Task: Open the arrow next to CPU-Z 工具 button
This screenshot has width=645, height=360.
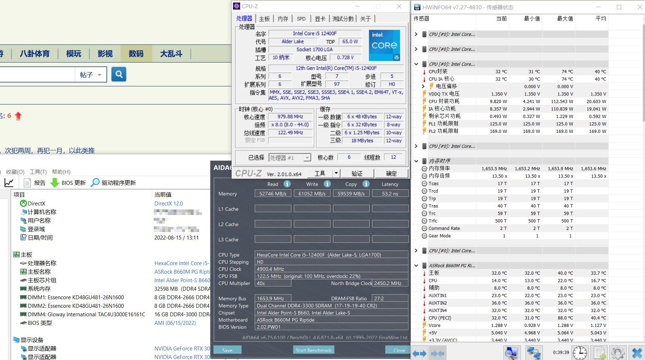Action: tap(336, 173)
